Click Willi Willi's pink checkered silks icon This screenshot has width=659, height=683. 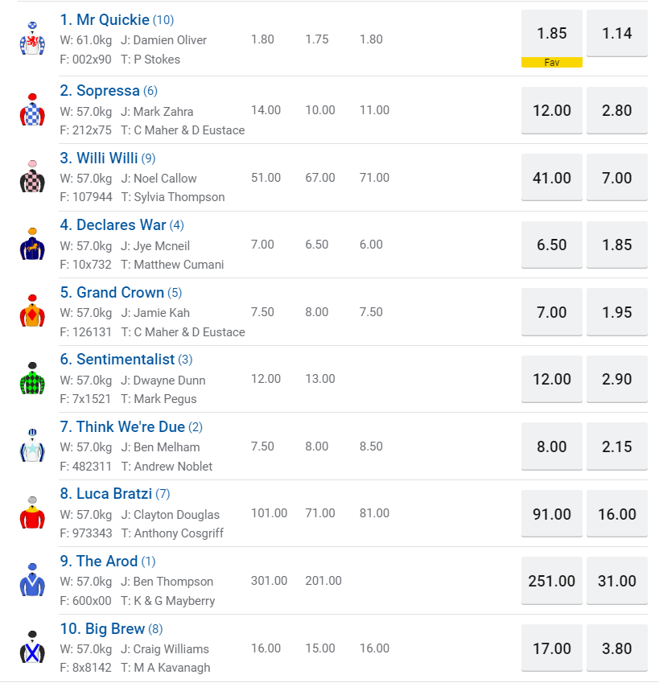click(x=32, y=177)
